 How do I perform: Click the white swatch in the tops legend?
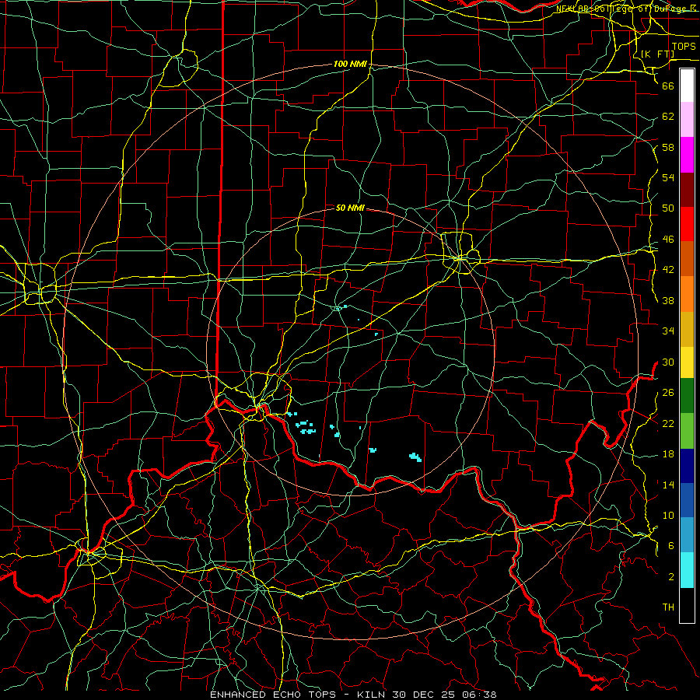687,86
